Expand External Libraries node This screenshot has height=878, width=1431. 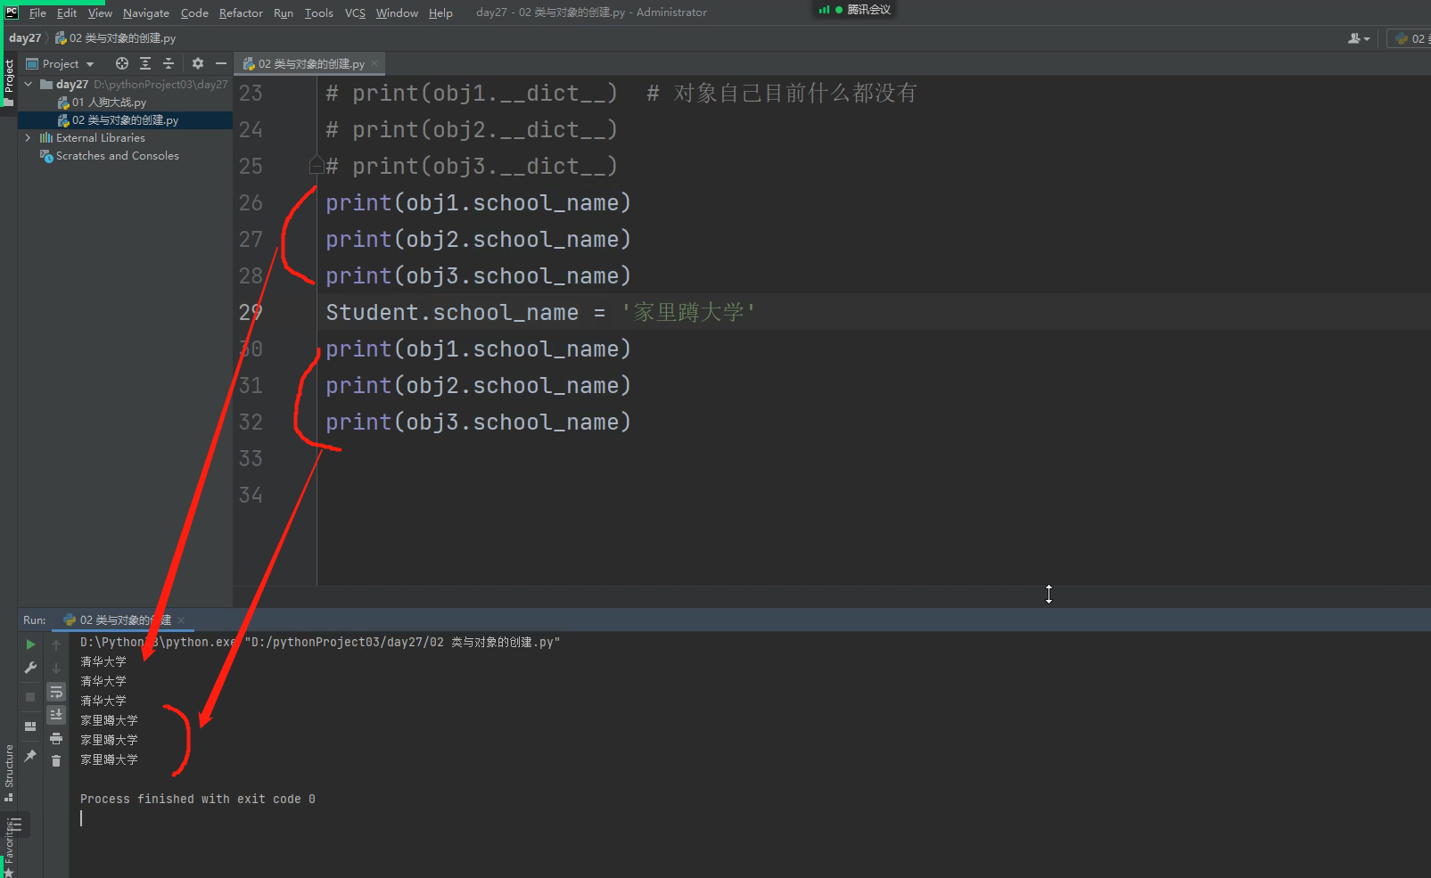click(29, 137)
